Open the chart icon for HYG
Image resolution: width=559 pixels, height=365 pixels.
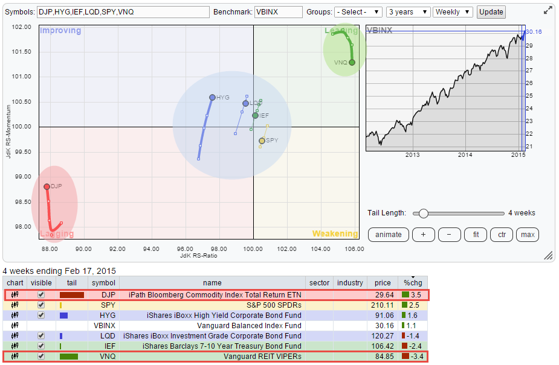point(15,316)
